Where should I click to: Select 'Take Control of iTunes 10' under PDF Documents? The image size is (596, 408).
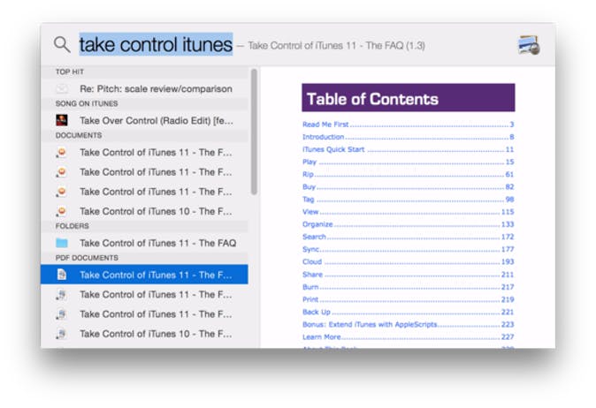point(144,334)
